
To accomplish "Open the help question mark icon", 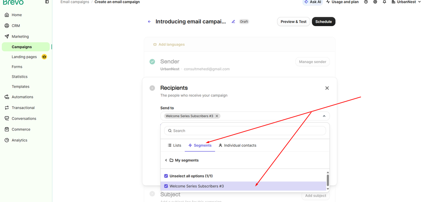I will (x=366, y=2).
